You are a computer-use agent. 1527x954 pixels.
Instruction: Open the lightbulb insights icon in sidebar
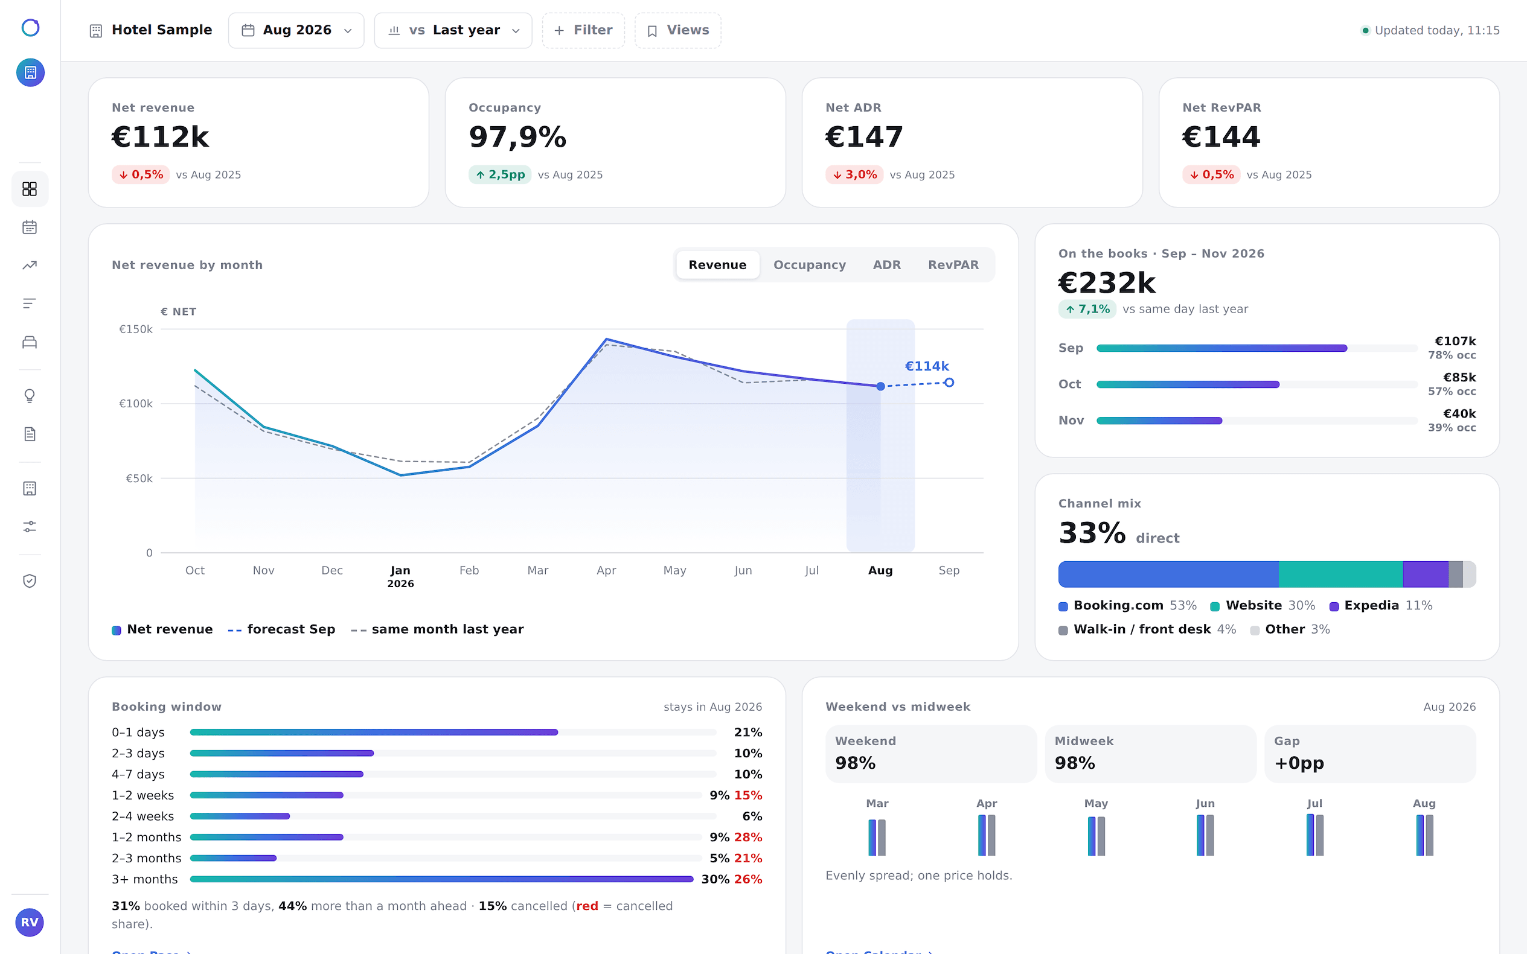30,396
